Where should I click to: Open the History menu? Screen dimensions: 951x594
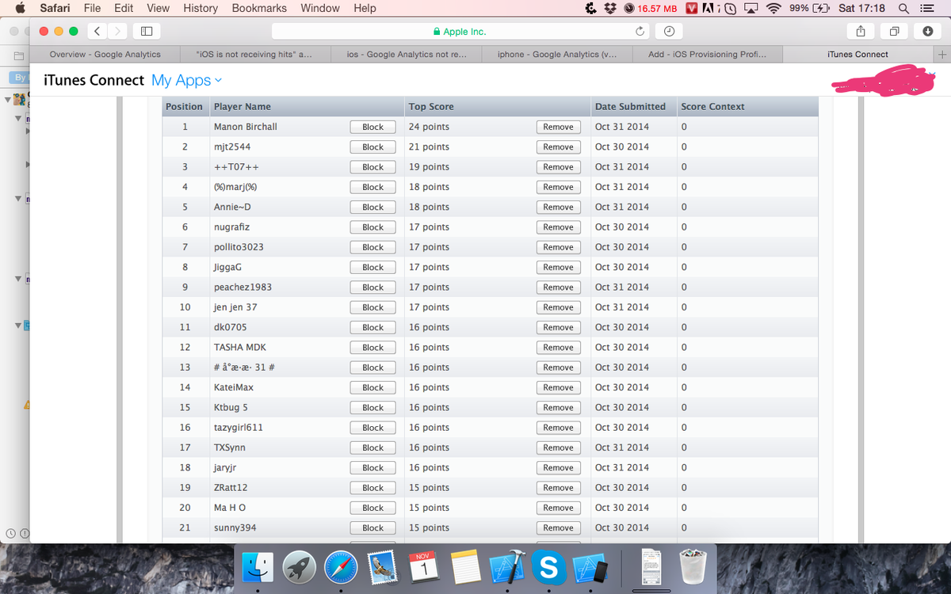(201, 8)
